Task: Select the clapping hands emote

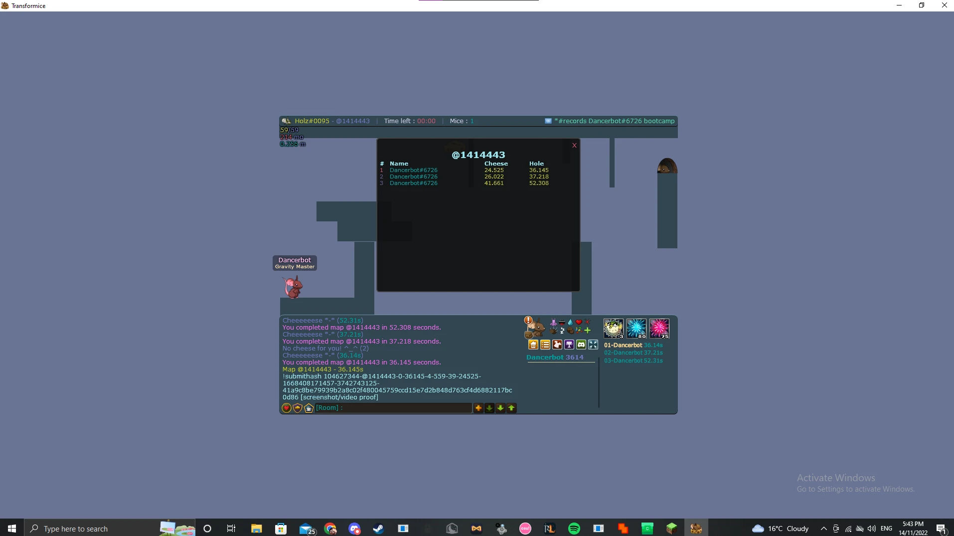Action: [x=553, y=331]
